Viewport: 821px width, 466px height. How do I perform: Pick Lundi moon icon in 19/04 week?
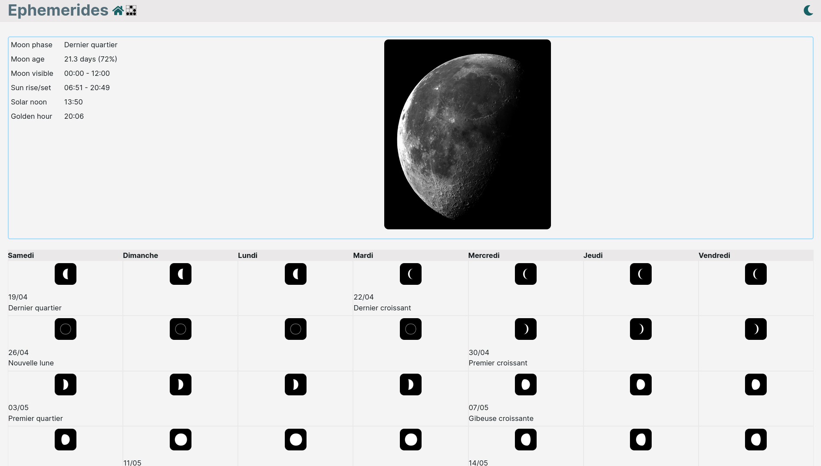[296, 274]
